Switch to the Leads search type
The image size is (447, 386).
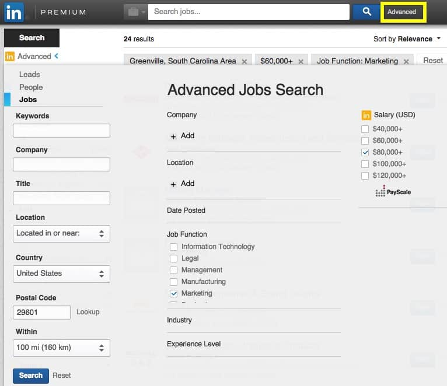[x=29, y=75]
